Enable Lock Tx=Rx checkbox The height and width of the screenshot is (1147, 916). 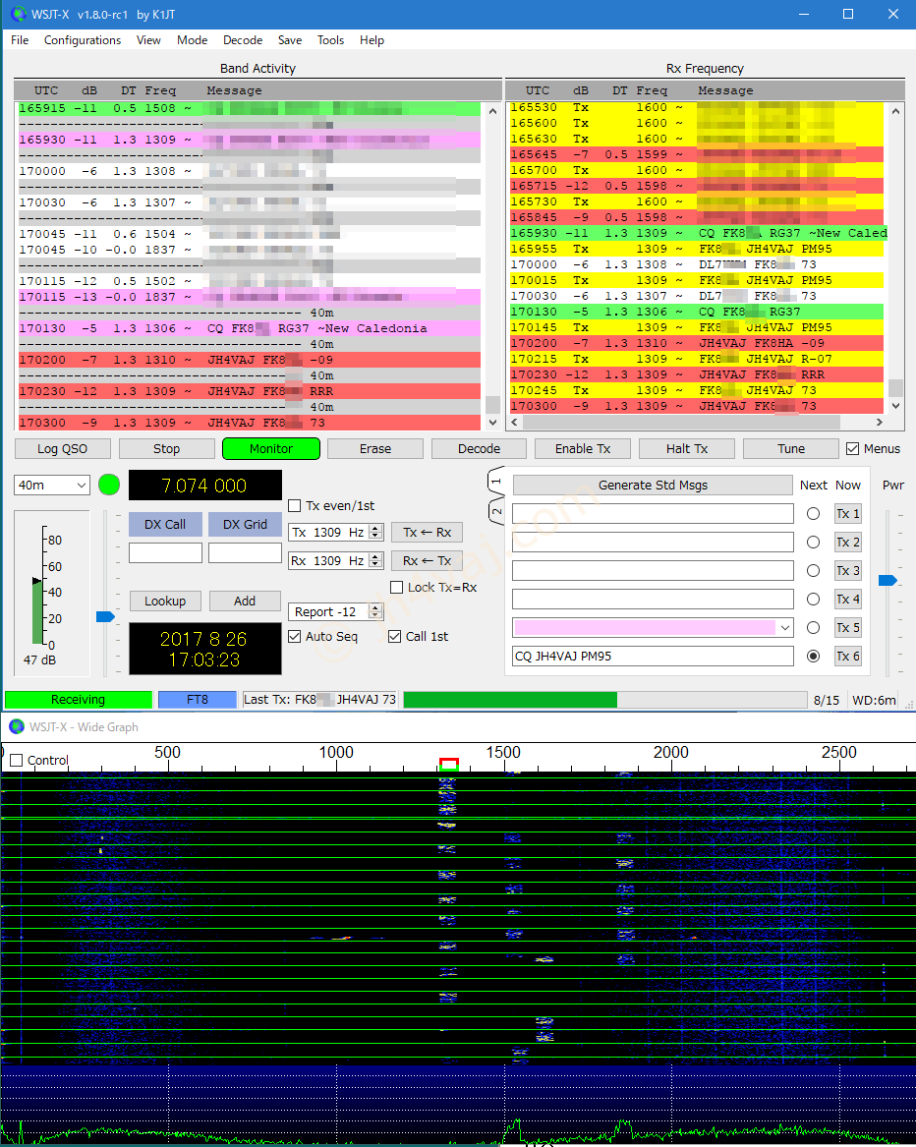click(396, 587)
